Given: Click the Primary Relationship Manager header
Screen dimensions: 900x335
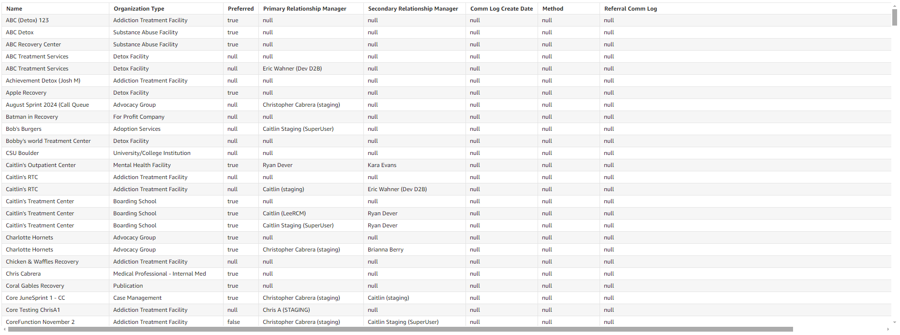Looking at the screenshot, I should coord(304,9).
